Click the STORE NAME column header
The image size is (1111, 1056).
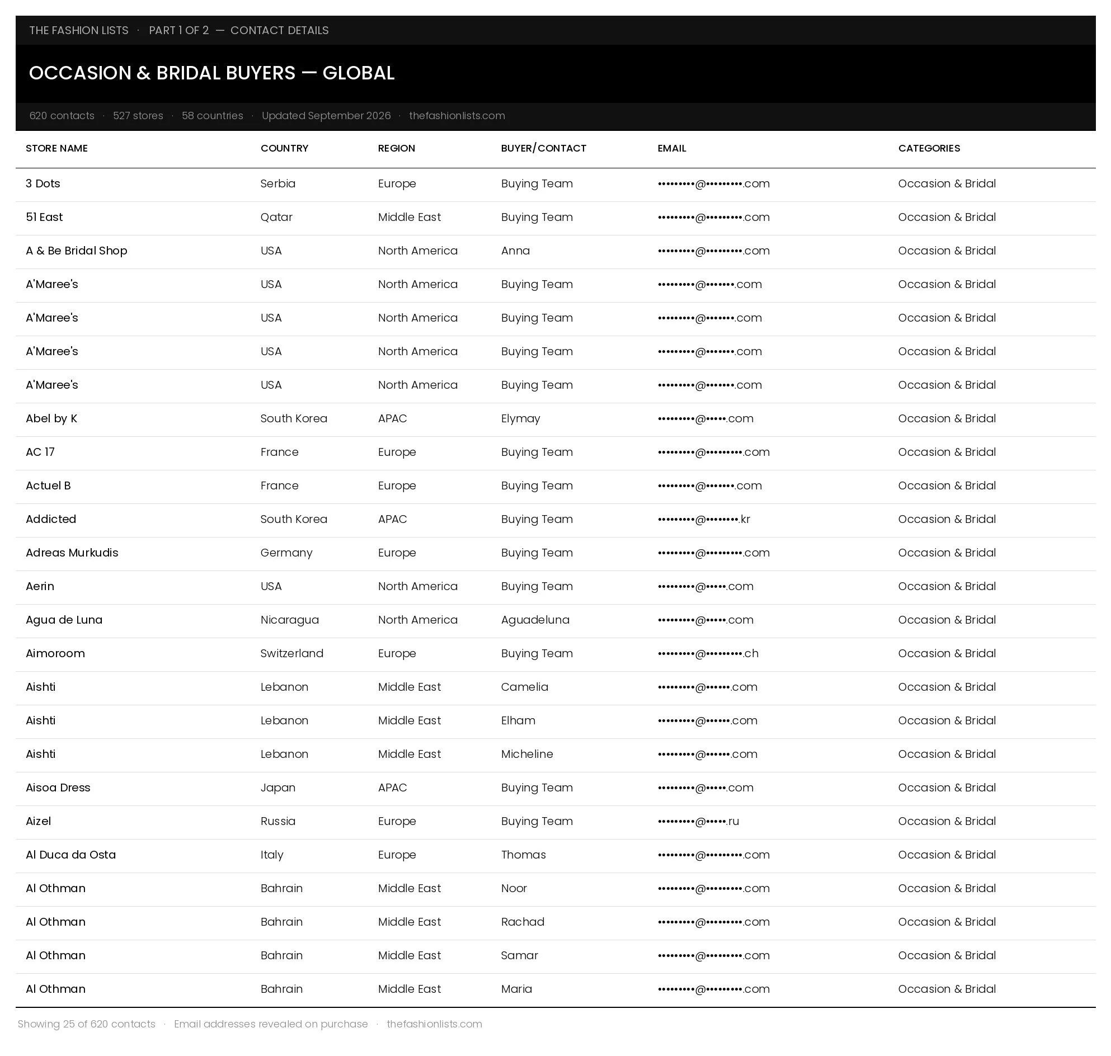57,148
